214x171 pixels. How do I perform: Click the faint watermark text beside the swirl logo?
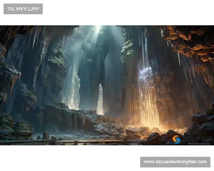click(x=195, y=139)
